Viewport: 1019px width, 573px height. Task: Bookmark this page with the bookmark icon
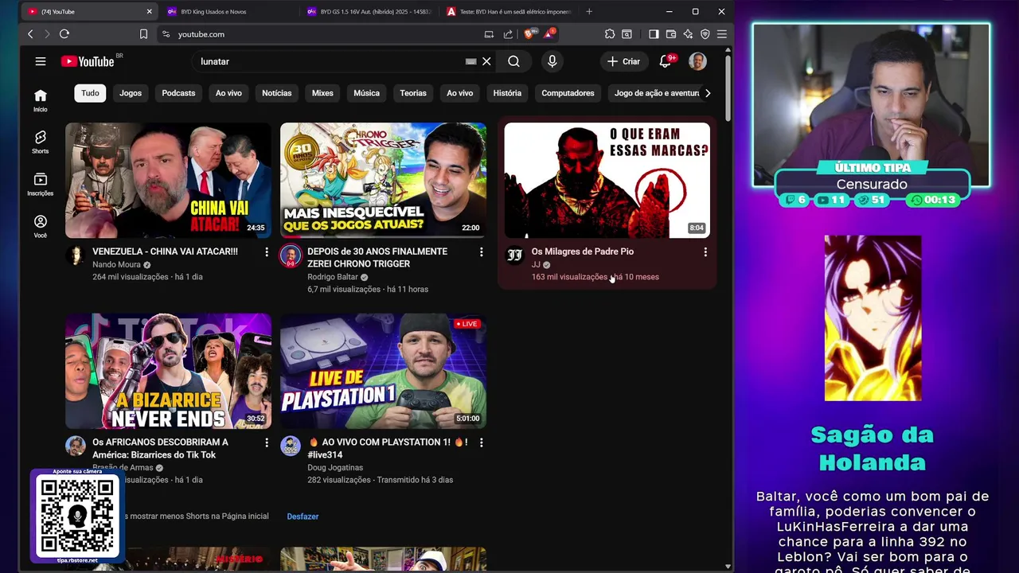tap(143, 34)
